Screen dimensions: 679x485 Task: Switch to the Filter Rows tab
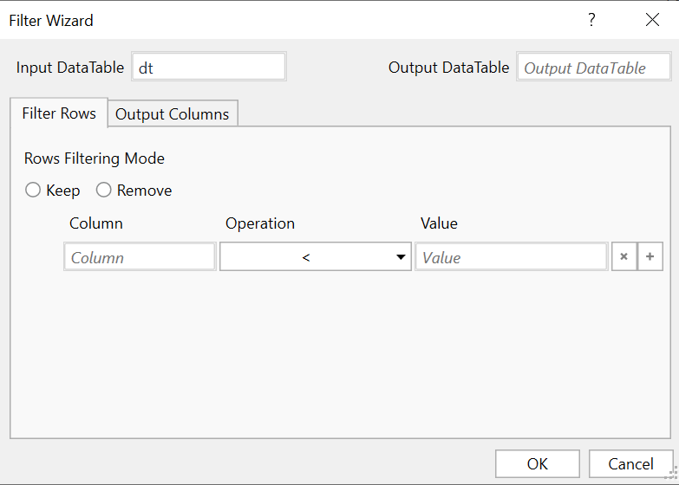(x=59, y=113)
